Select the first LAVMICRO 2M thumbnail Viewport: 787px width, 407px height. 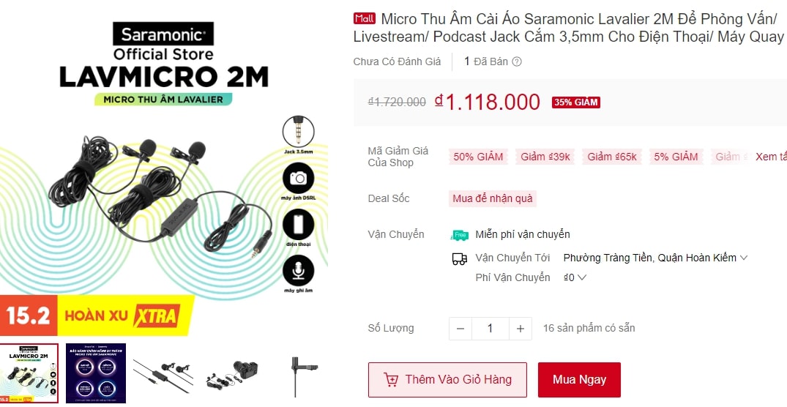click(x=29, y=373)
